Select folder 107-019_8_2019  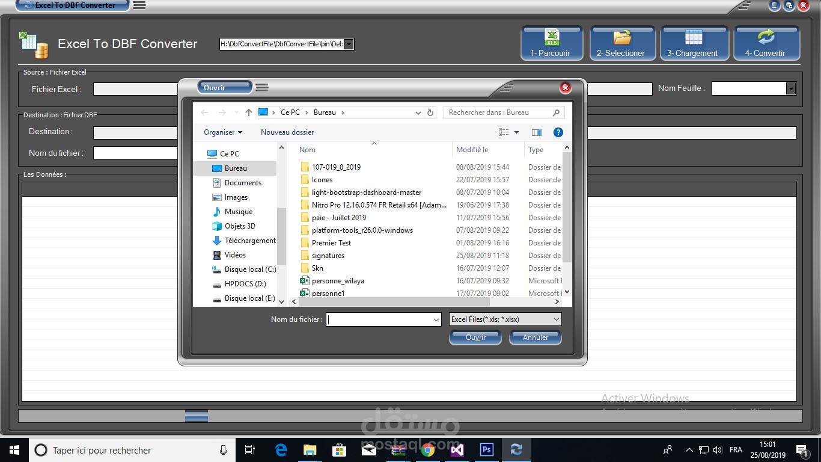pos(336,167)
